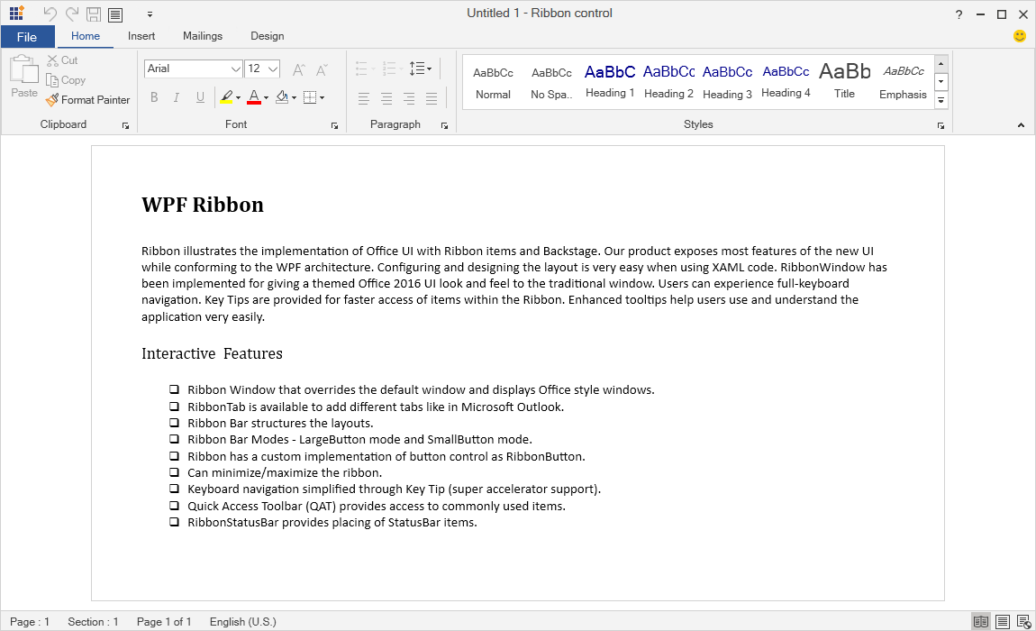Select the Copy icon

(53, 79)
